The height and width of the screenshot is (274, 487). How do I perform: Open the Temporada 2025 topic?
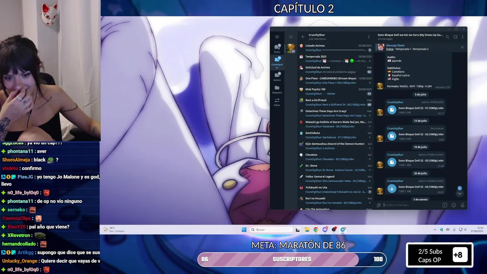tap(336, 59)
